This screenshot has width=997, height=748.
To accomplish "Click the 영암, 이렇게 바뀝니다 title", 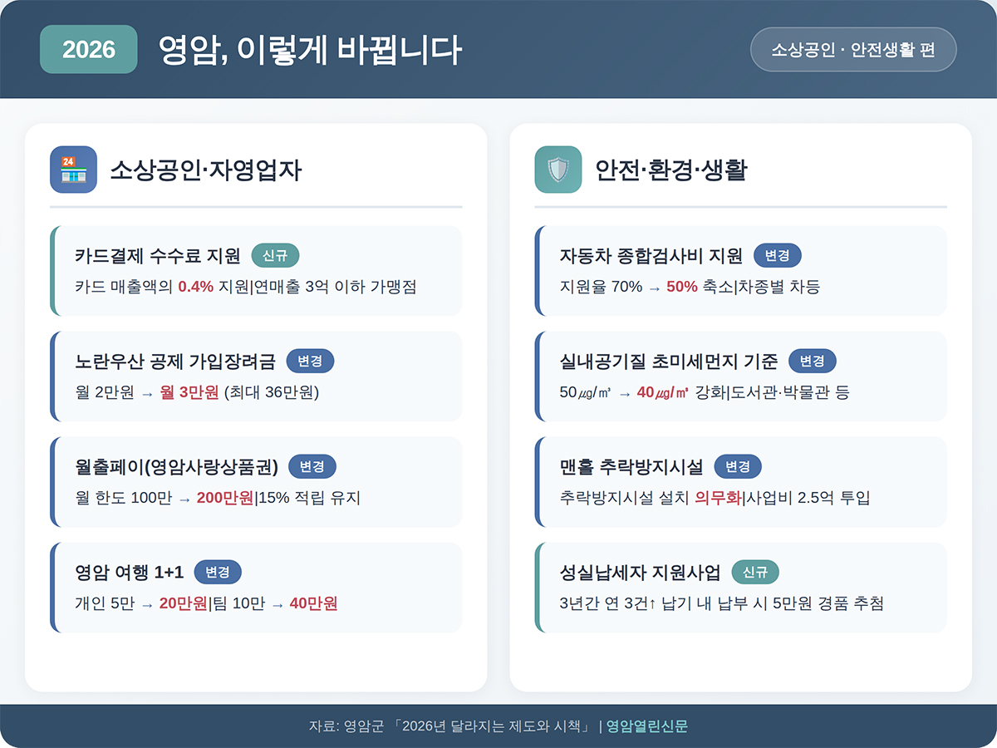I will [310, 50].
